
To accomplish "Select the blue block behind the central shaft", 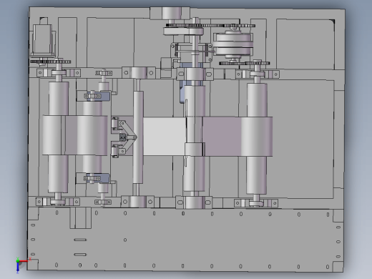I will coord(182,91).
